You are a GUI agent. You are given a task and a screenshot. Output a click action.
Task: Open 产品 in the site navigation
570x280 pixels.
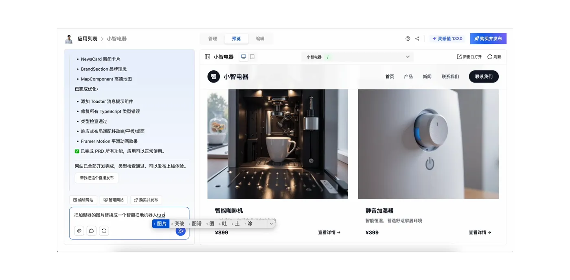tap(408, 76)
